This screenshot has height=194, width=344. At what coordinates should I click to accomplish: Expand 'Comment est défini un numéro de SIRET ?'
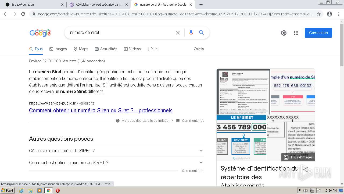(116, 162)
